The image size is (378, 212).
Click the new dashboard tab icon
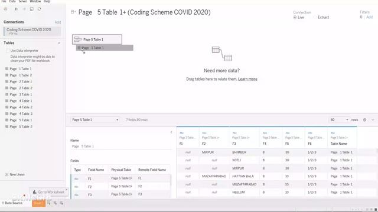55,203
